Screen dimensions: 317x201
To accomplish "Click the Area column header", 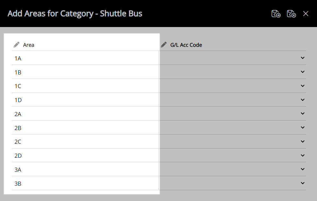I will (29, 45).
